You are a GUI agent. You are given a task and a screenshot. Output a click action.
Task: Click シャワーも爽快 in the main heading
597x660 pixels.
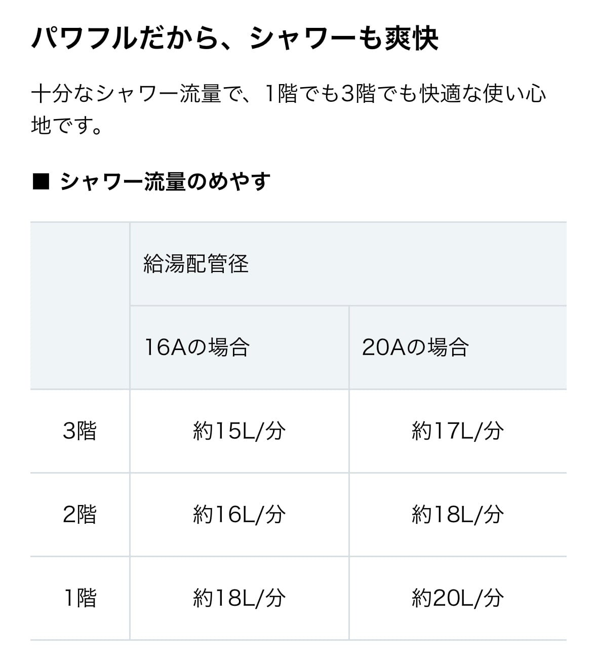344,38
